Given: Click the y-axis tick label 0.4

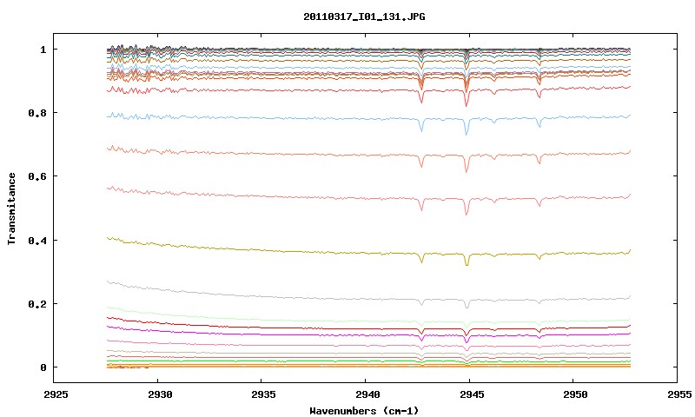Looking at the screenshot, I should 36,240.
